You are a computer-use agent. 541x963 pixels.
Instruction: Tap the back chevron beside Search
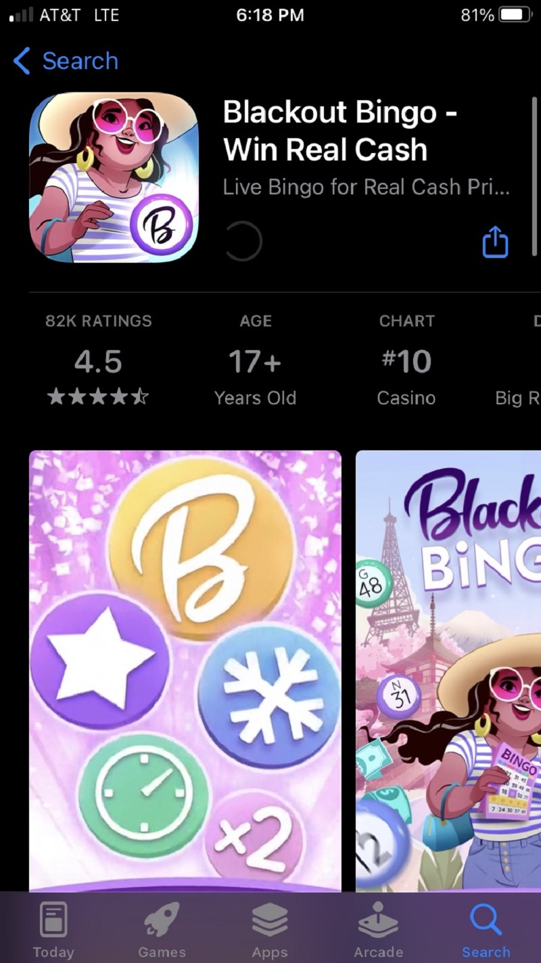click(22, 61)
